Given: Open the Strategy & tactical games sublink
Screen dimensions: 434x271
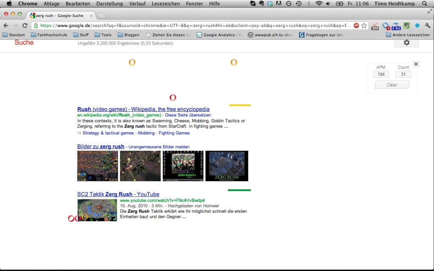Looking at the screenshot, I should (108, 133).
